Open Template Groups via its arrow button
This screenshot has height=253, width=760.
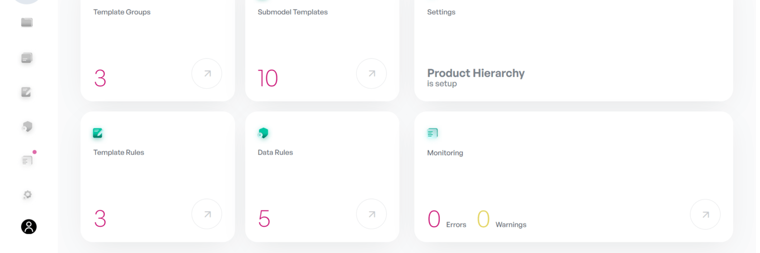[207, 73]
